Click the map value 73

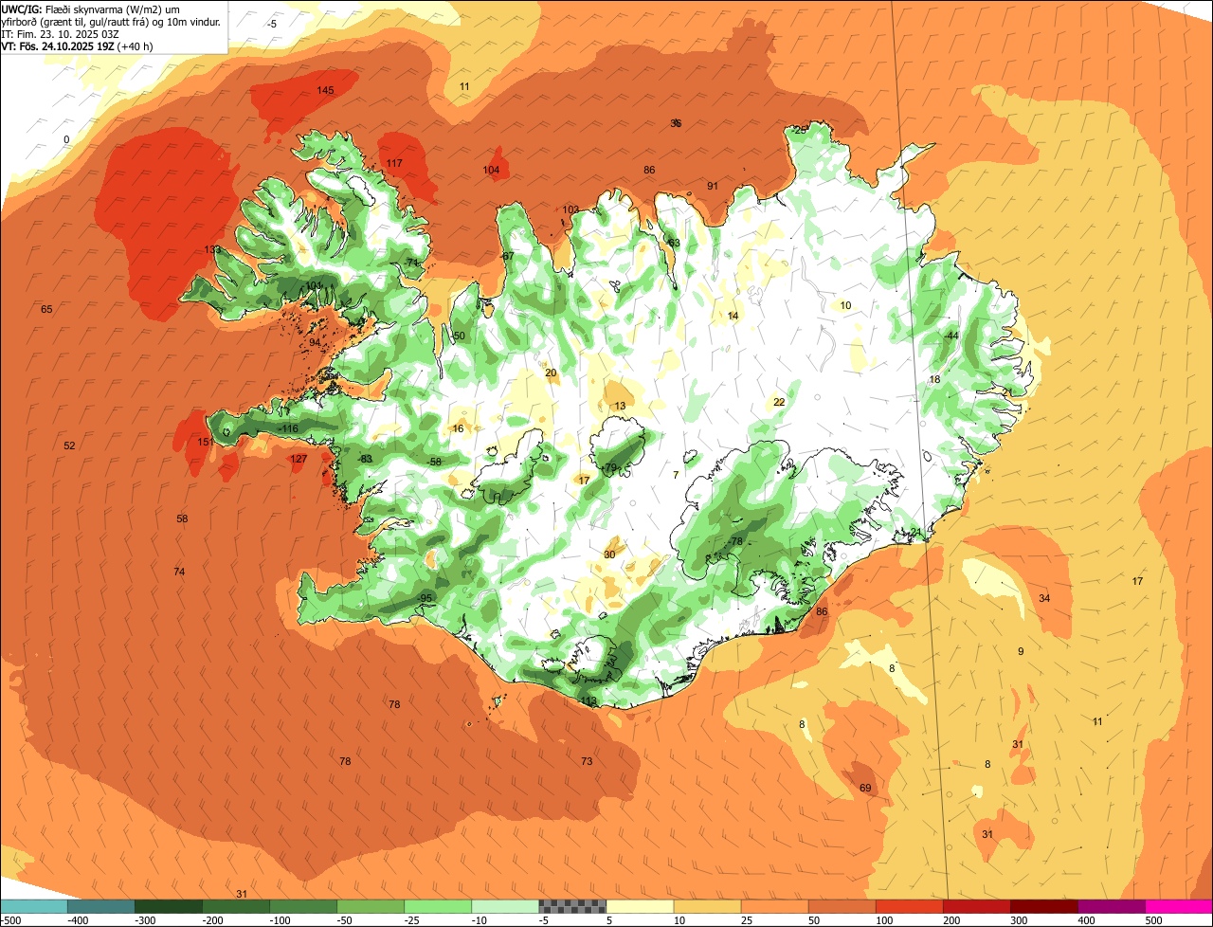point(587,762)
